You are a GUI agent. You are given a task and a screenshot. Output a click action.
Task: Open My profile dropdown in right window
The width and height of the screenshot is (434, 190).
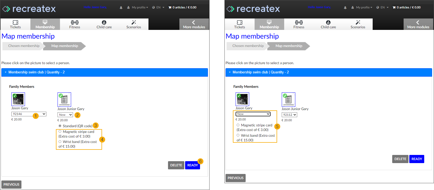coord(362,7)
